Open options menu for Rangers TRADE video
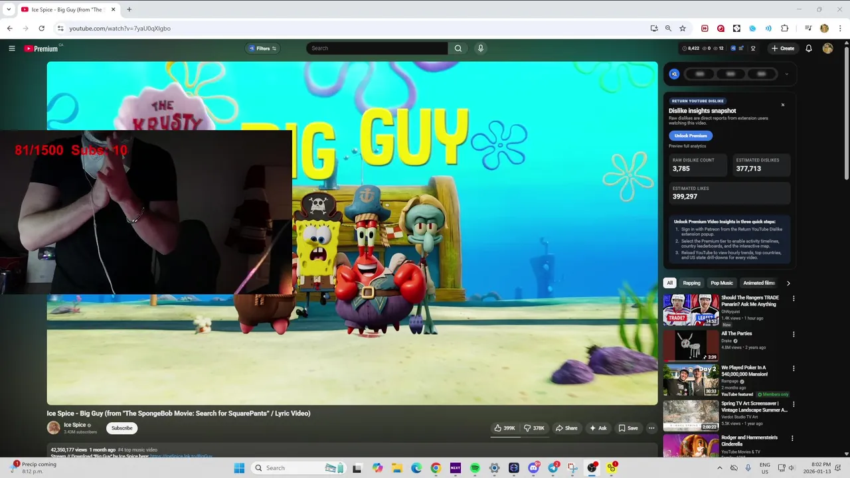Viewport: 850px width, 478px height. pos(793,299)
